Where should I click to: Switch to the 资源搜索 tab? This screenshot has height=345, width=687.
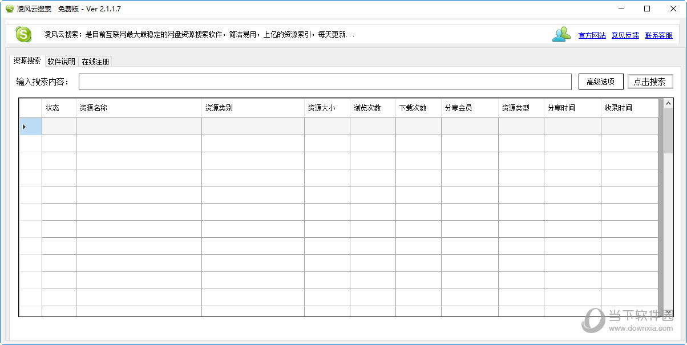click(27, 61)
